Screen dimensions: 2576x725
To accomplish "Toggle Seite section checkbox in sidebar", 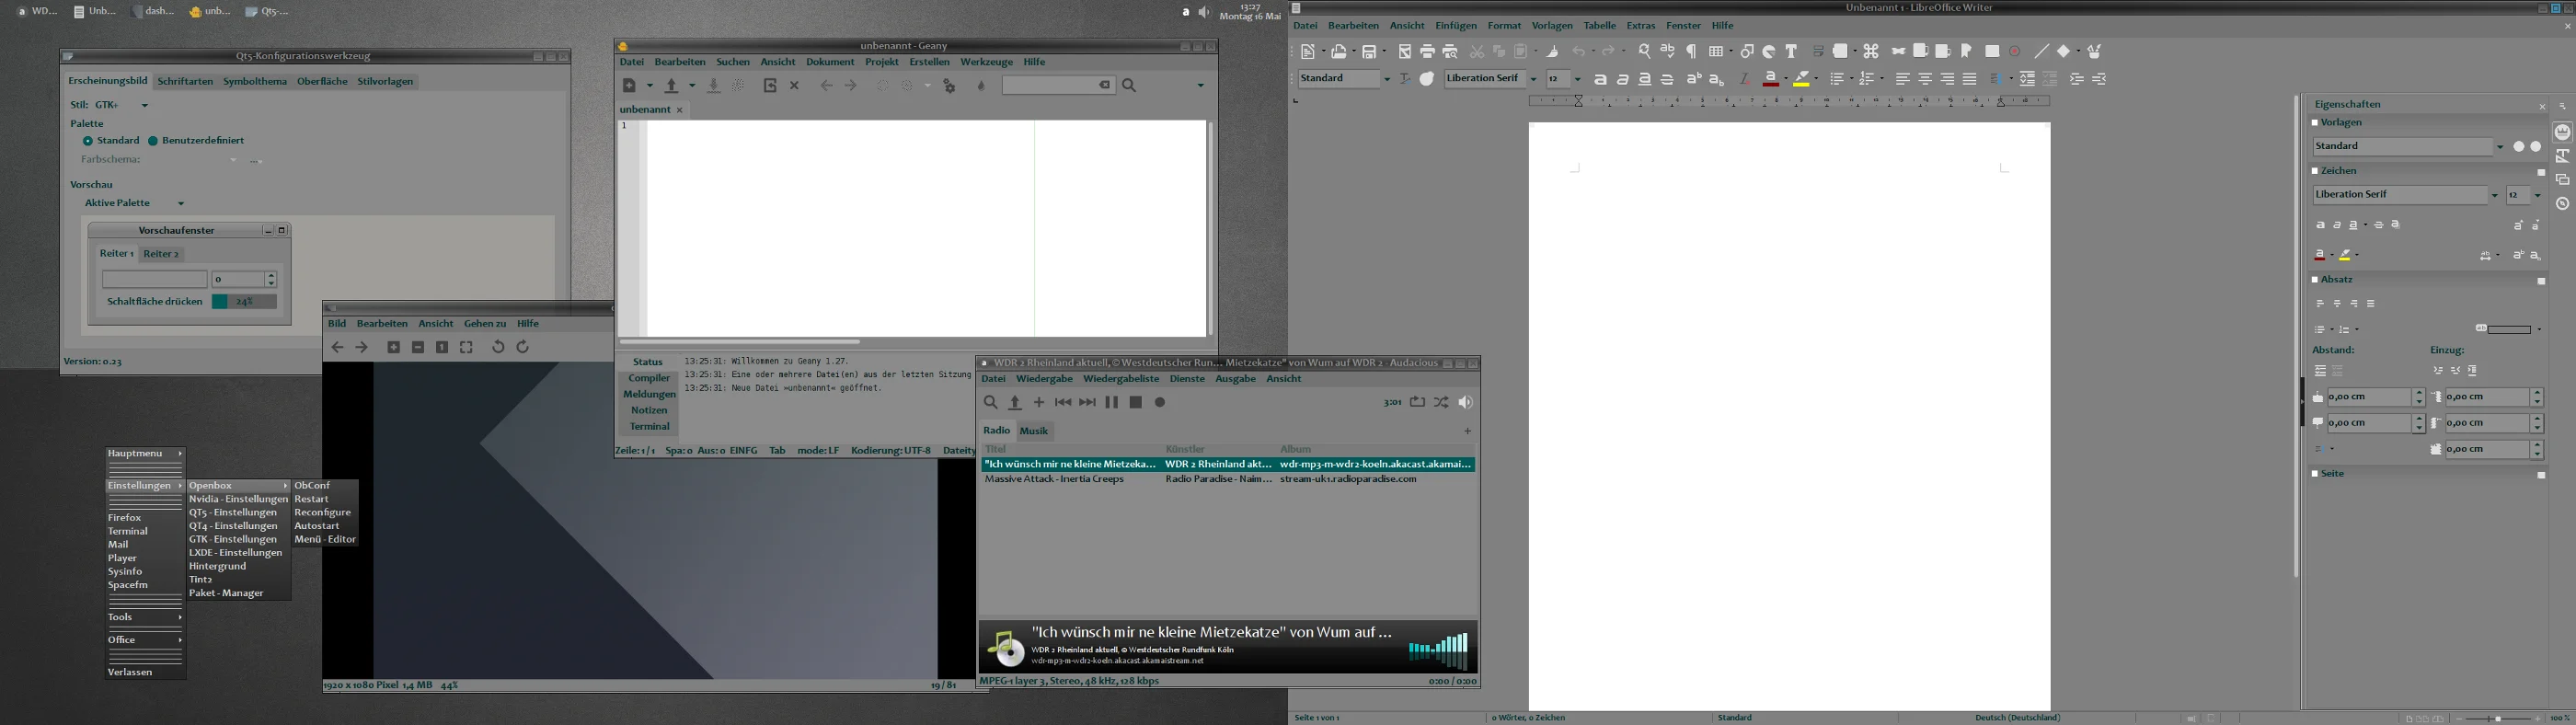I will pos(2315,474).
